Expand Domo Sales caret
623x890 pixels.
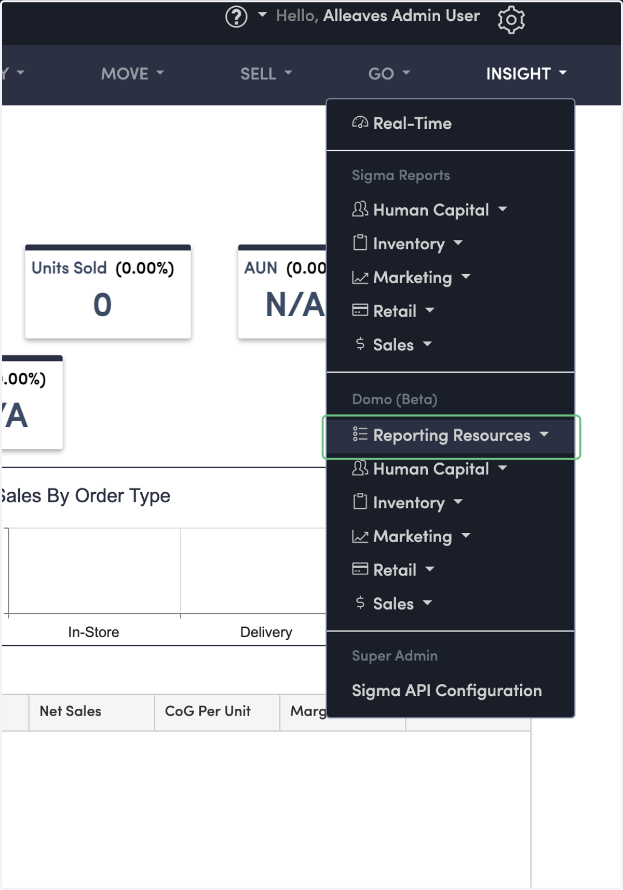point(427,603)
